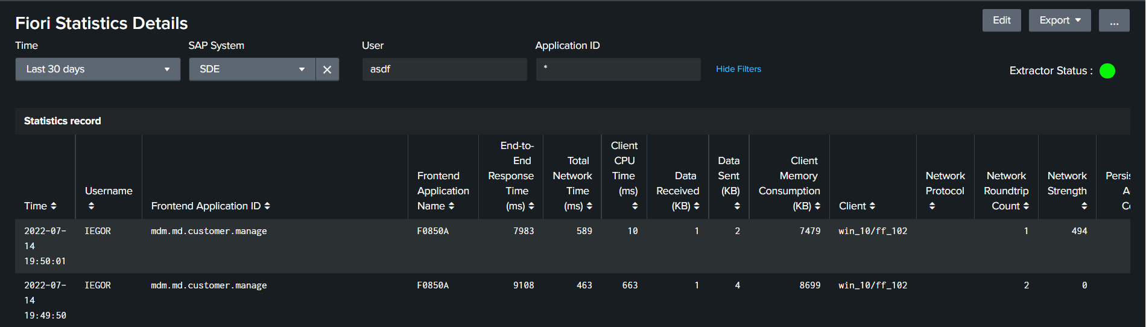Click the Application ID input field
This screenshot has height=327, width=1146.
618,69
